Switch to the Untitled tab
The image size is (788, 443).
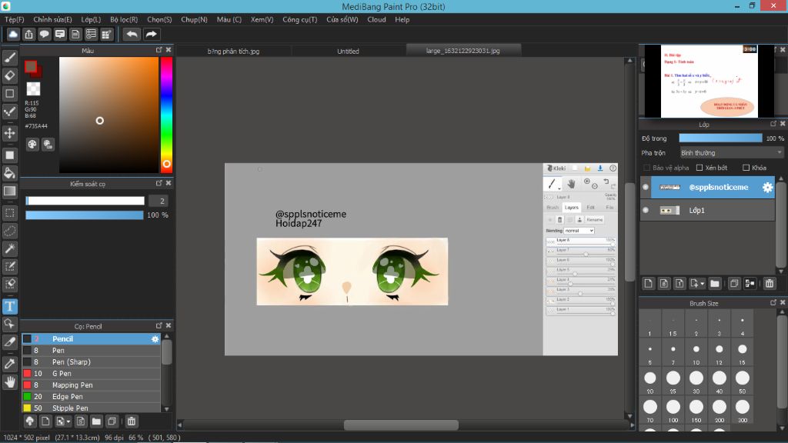pos(348,51)
